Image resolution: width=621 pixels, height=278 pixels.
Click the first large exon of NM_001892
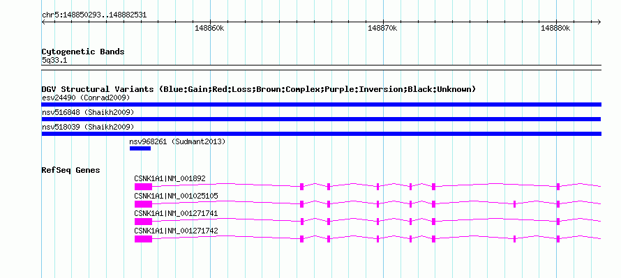[143, 187]
